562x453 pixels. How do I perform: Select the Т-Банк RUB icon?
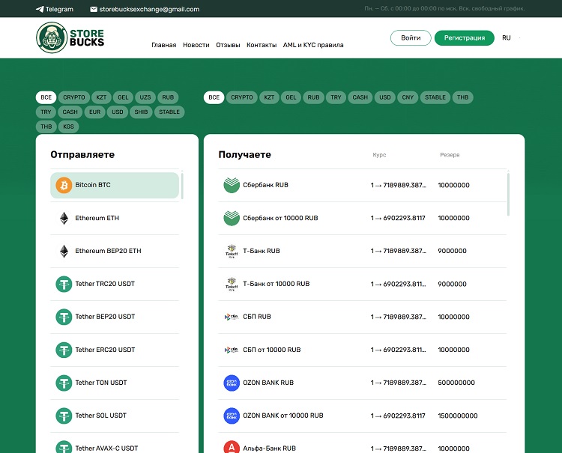click(x=231, y=251)
